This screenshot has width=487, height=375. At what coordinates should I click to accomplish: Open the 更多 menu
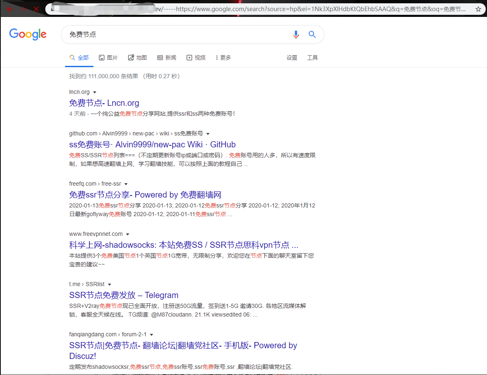coord(223,58)
